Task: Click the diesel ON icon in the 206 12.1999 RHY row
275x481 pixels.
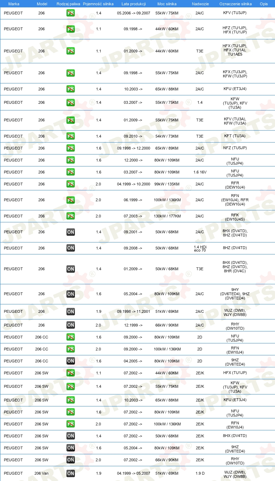Action: 71,325
